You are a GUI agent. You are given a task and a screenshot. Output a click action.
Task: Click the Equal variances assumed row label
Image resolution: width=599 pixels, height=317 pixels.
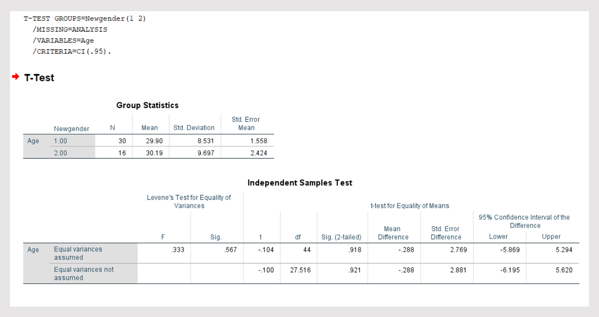pos(78,253)
